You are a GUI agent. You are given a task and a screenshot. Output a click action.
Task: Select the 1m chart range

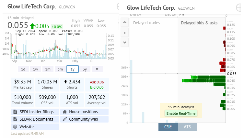[48, 69]
